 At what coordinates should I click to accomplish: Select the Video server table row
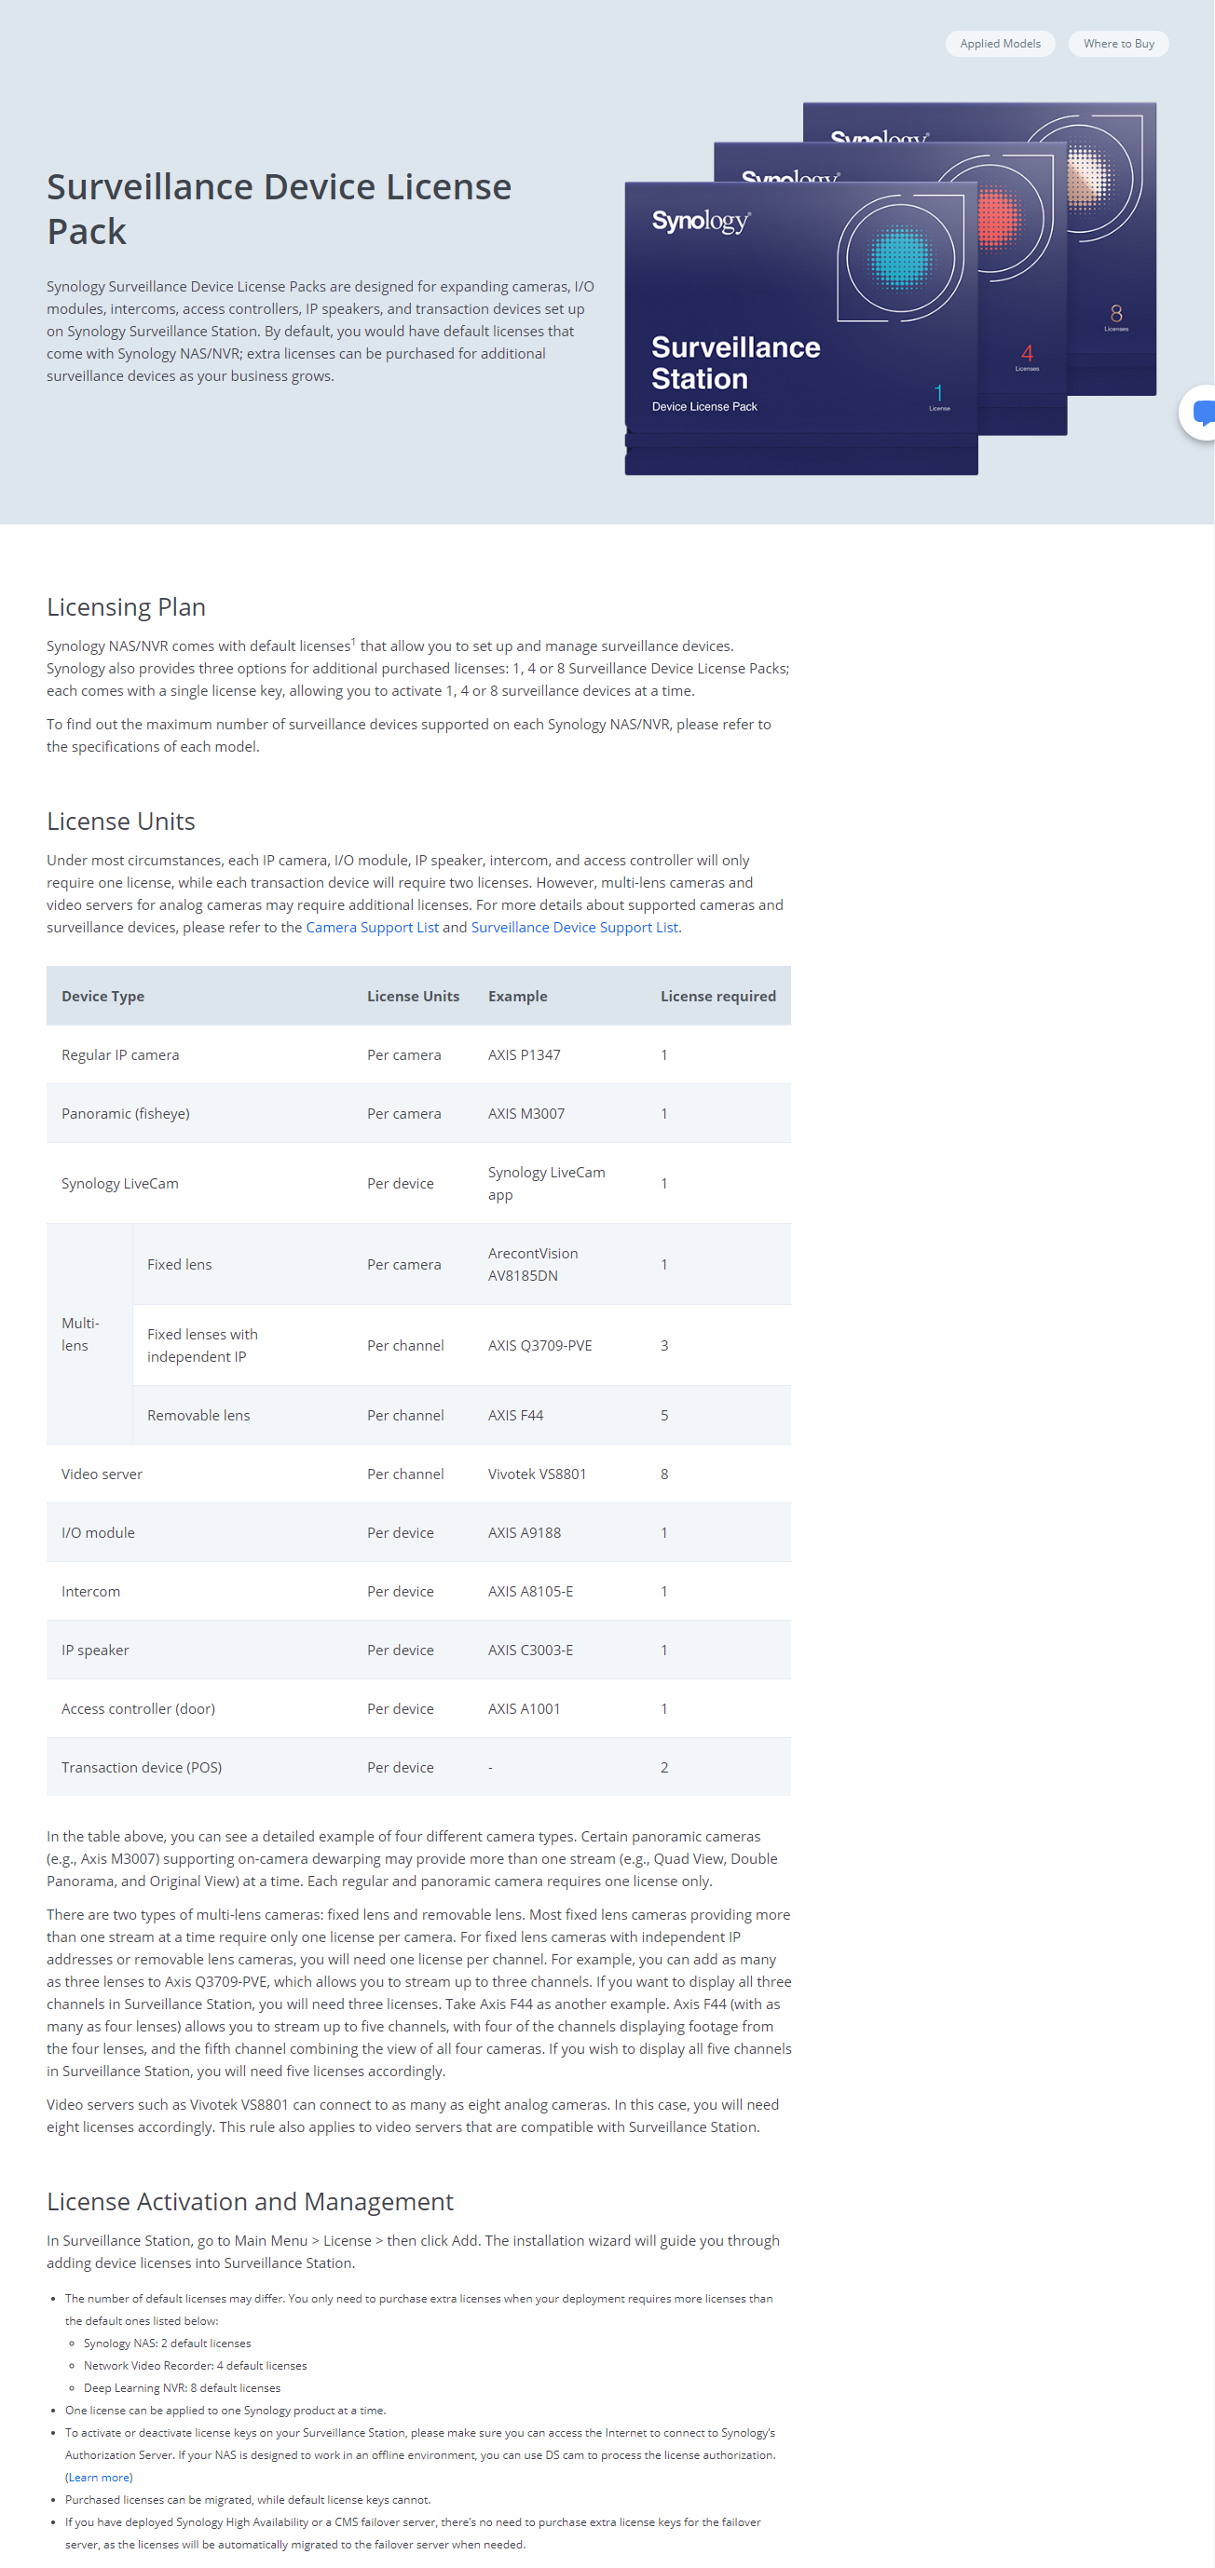pos(418,1474)
